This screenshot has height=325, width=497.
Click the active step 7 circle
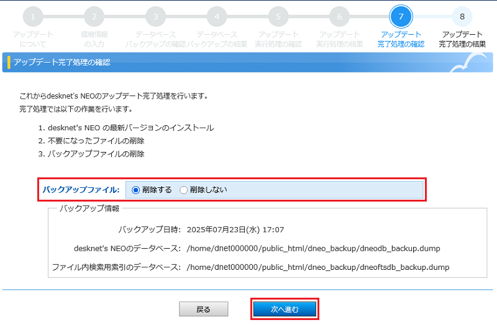pos(401,17)
